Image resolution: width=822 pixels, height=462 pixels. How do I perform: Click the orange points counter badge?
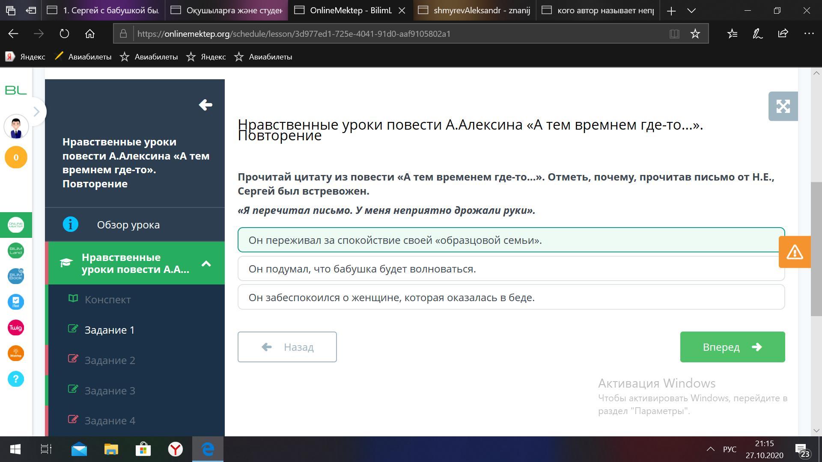16,157
